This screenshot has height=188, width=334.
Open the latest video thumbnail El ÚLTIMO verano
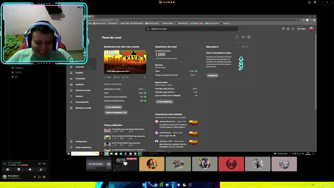[125, 62]
